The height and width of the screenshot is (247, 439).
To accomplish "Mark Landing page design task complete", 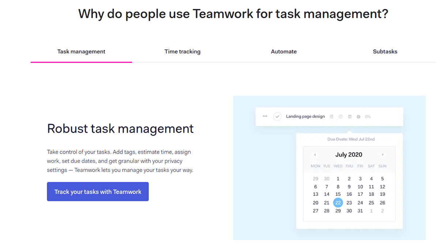I will (277, 117).
